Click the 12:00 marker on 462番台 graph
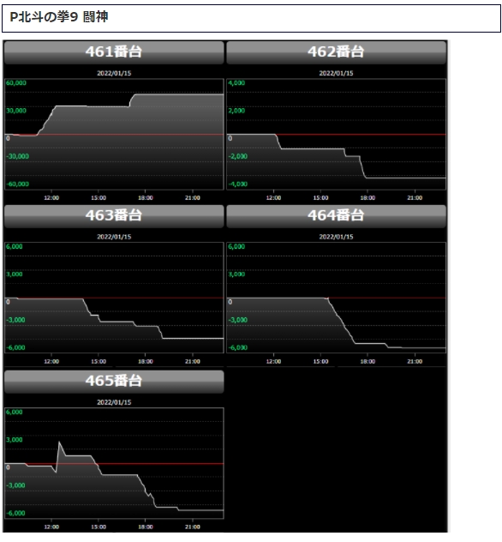The width and height of the screenshot is (502, 542). click(273, 198)
